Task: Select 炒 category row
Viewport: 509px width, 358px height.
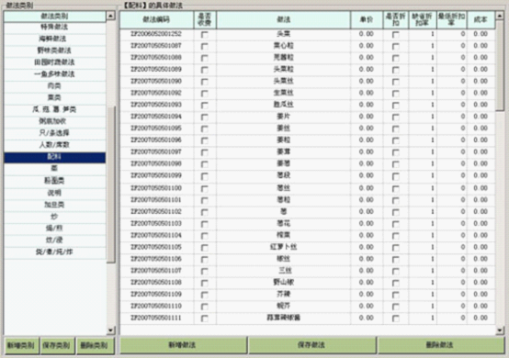Action: point(54,217)
